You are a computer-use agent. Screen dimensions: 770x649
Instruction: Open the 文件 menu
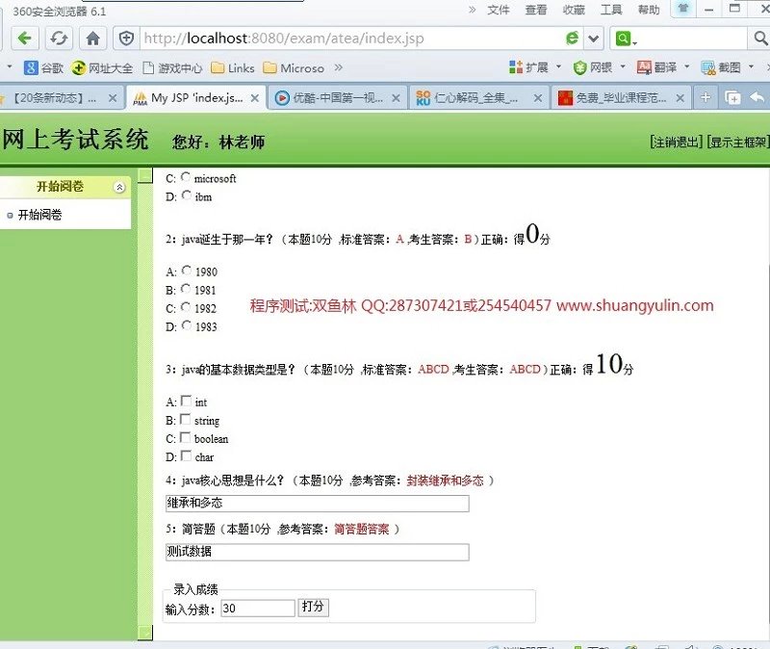499,10
